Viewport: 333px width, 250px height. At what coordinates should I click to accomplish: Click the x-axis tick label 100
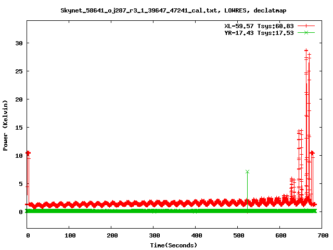70,235
